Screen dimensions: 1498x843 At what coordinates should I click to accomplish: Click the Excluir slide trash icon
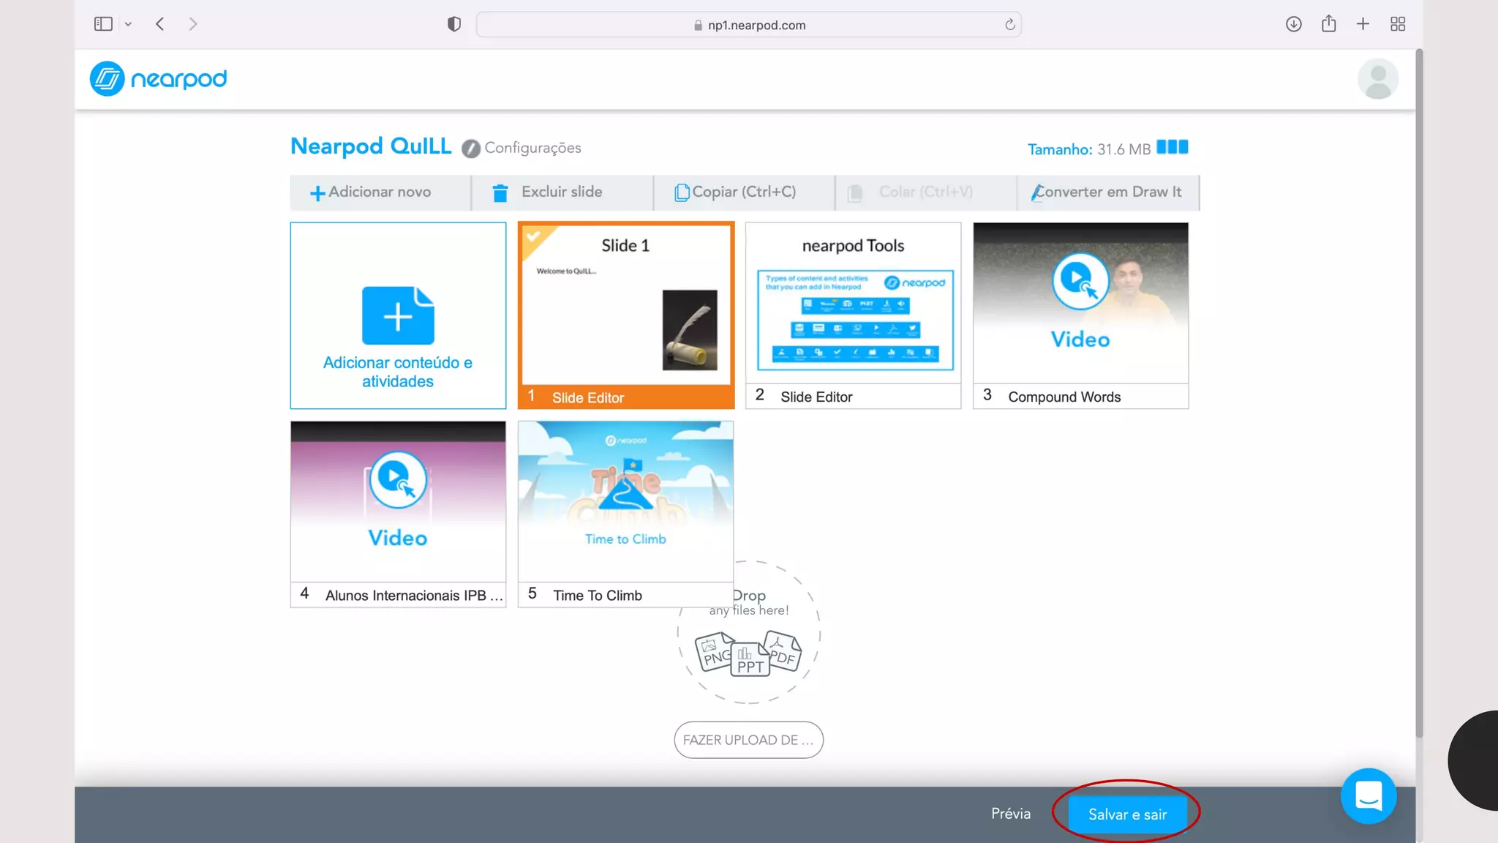[500, 192]
